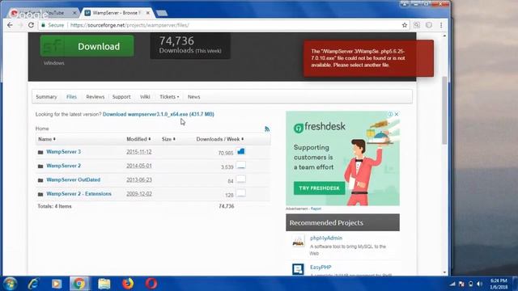518x291 pixels.
Task: Sort files by Size column
Action: [168, 139]
